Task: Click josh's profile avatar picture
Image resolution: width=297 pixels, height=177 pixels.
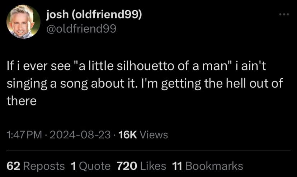Action: tap(23, 21)
